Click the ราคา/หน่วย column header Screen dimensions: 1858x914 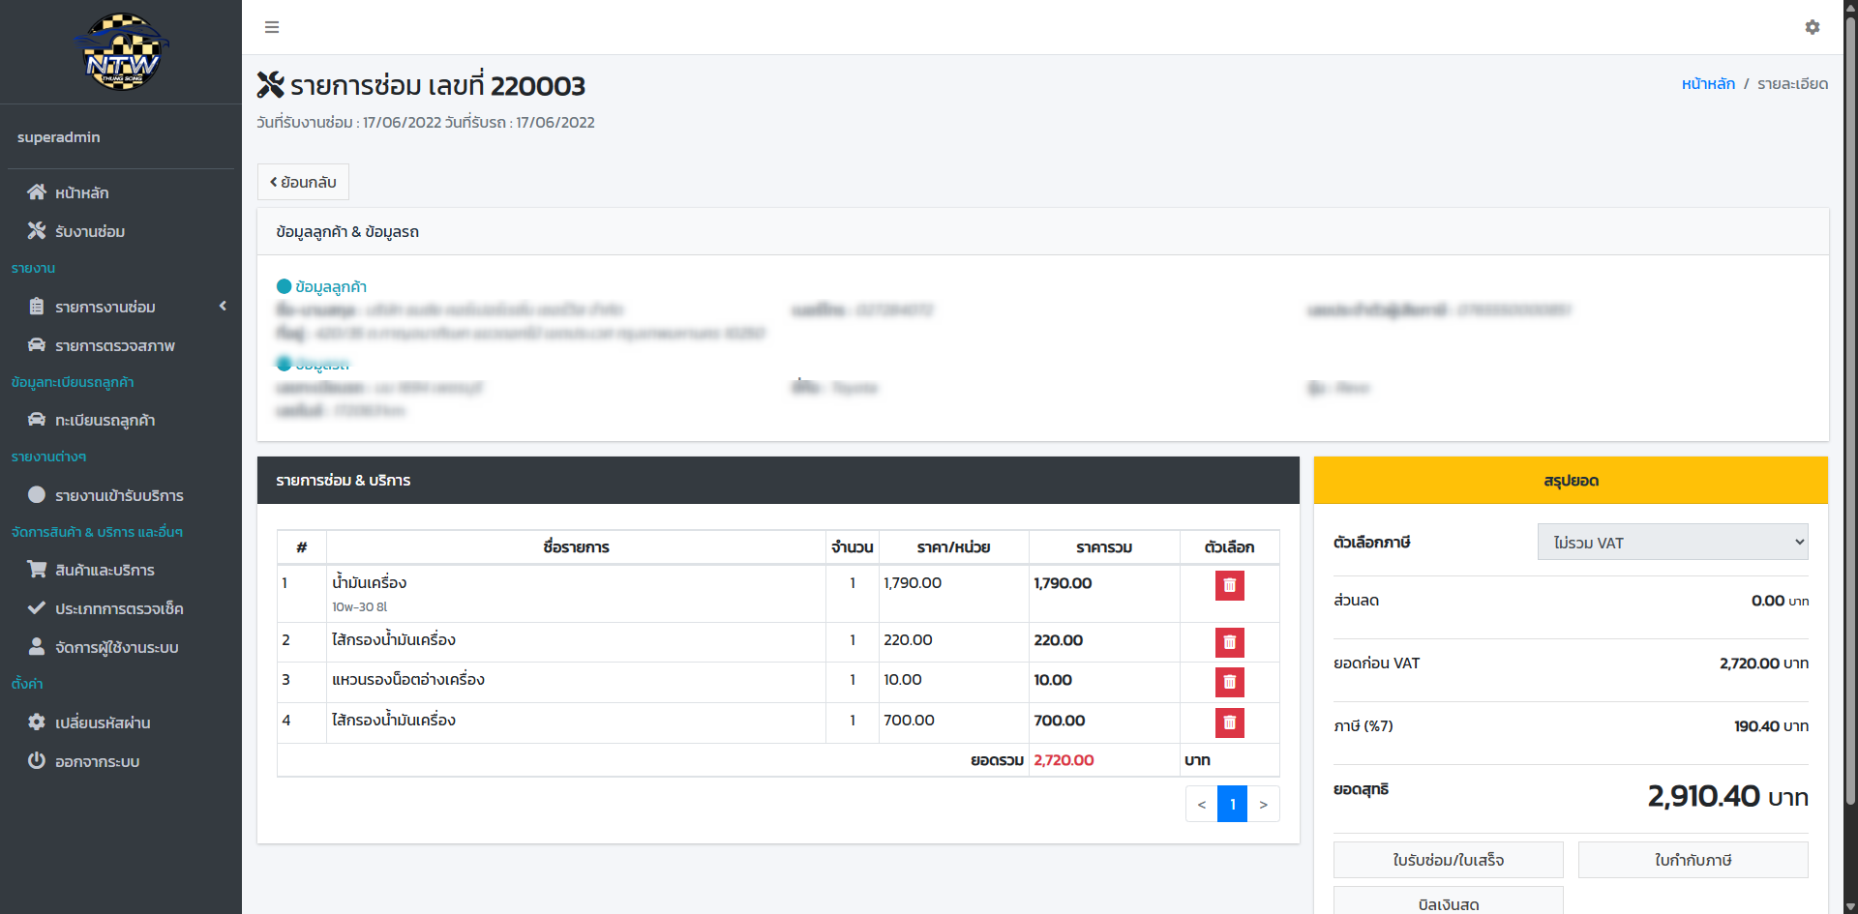click(953, 547)
